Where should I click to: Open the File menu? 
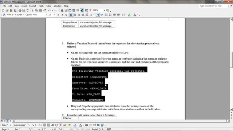pos(4,6)
